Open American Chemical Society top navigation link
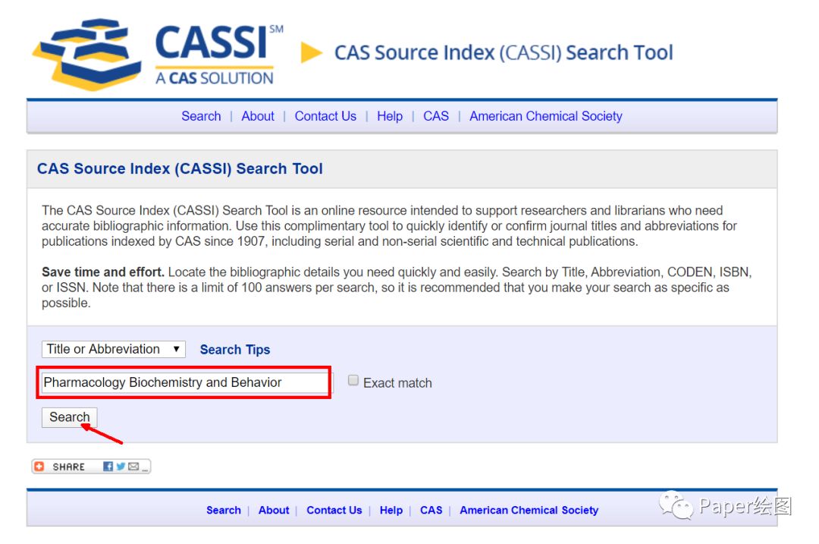 pos(546,116)
